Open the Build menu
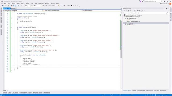The width and height of the screenshot is (172, 96). click(18, 3)
